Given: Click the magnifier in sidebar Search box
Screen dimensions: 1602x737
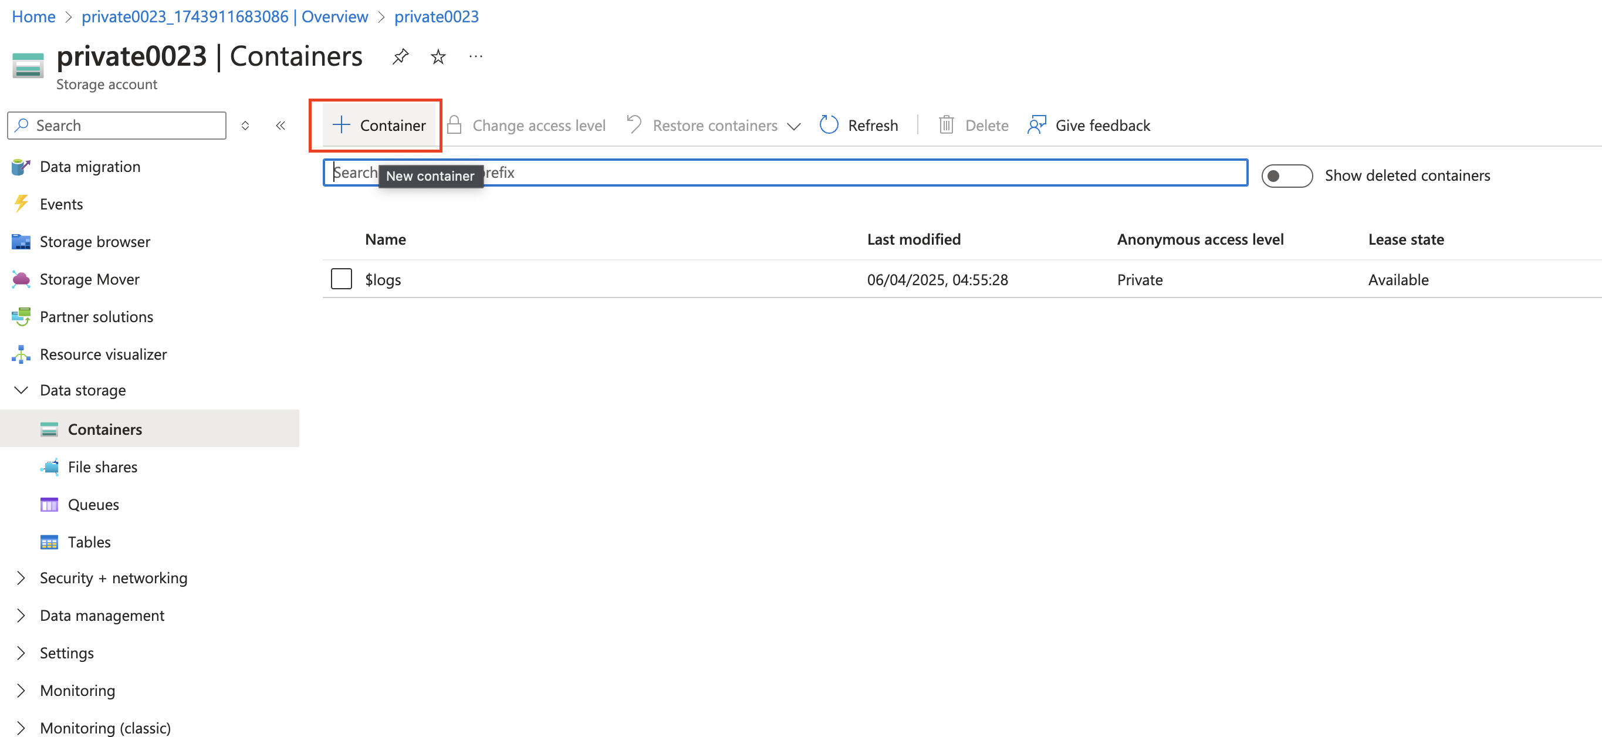Looking at the screenshot, I should coord(22,125).
